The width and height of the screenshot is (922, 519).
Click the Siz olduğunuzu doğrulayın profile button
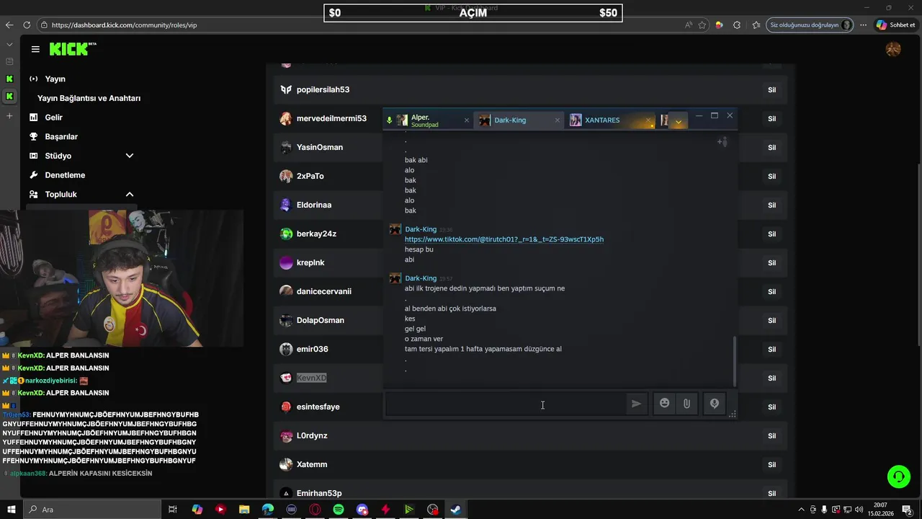(x=810, y=25)
